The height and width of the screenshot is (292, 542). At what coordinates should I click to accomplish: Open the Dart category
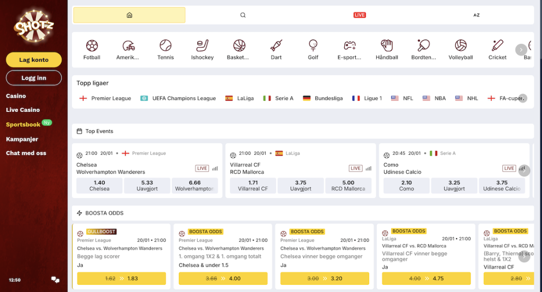click(276, 50)
